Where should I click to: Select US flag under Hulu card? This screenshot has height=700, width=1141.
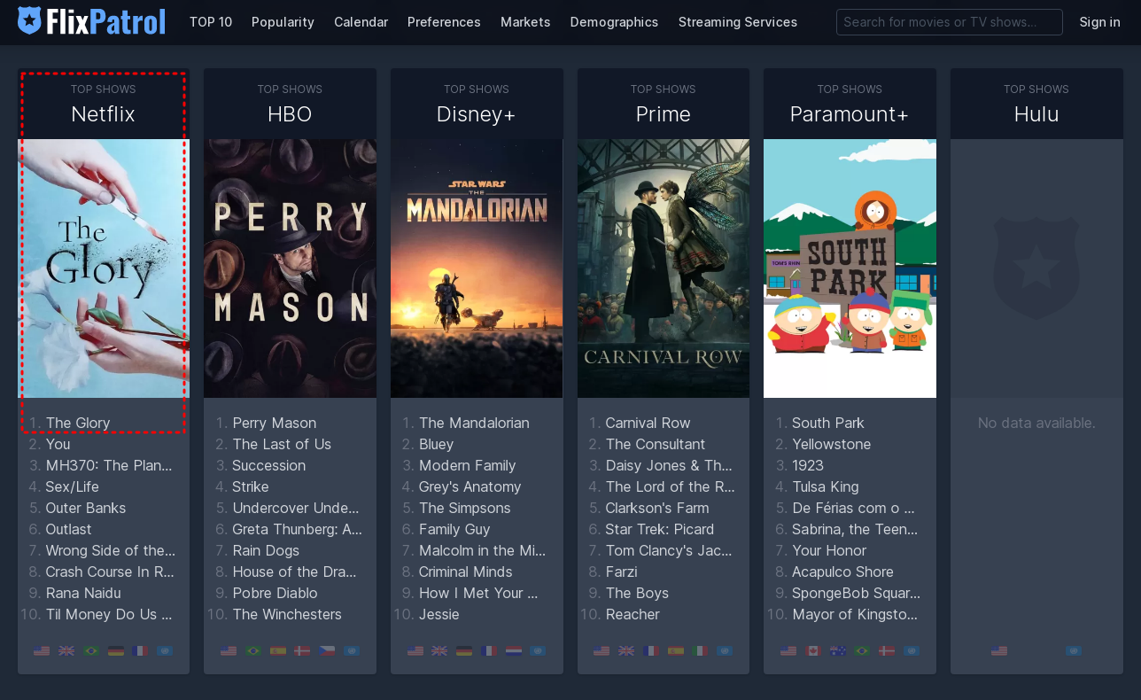point(999,651)
